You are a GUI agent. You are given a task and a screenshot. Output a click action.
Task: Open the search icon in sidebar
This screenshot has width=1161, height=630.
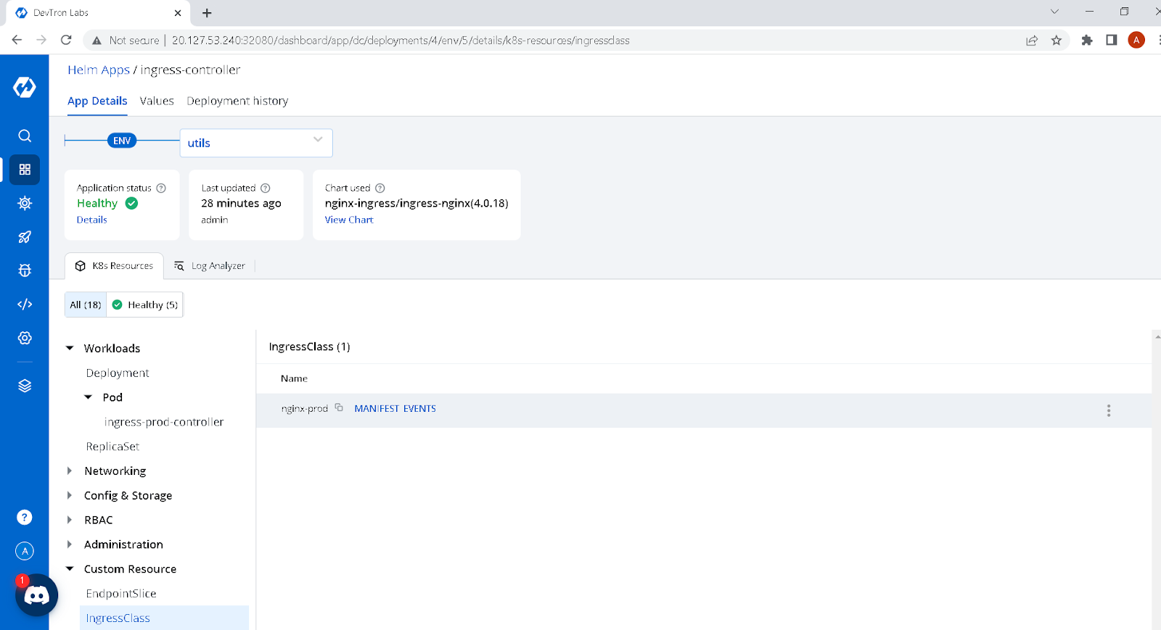pos(25,136)
